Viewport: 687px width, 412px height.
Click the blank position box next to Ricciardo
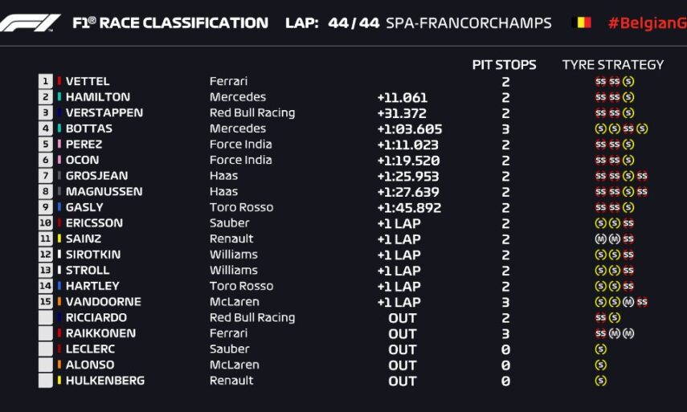point(46,318)
